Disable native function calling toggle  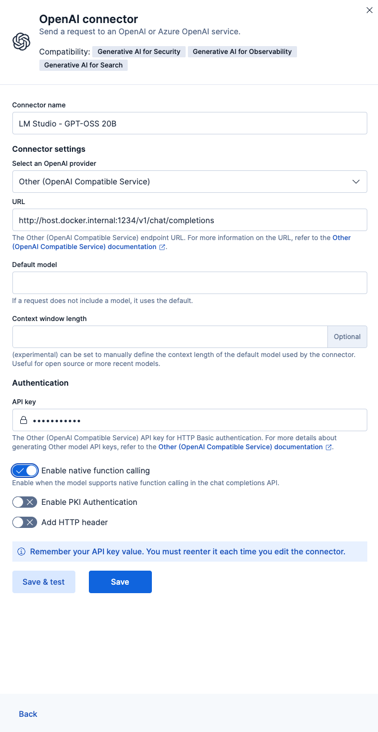click(25, 471)
